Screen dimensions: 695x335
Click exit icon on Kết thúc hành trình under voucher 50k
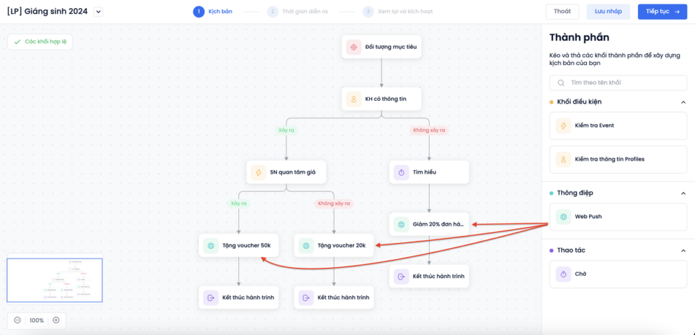coord(211,297)
